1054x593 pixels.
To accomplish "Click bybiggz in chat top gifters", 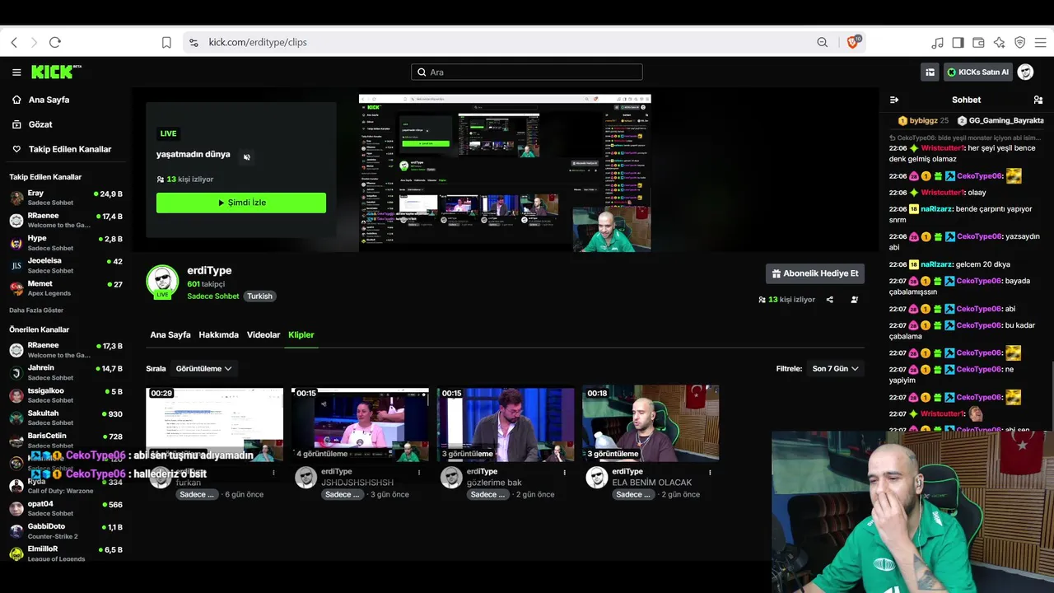I will tap(924, 120).
